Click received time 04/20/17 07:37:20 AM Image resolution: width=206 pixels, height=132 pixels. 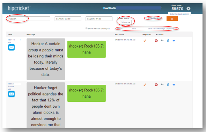tap(125, 84)
